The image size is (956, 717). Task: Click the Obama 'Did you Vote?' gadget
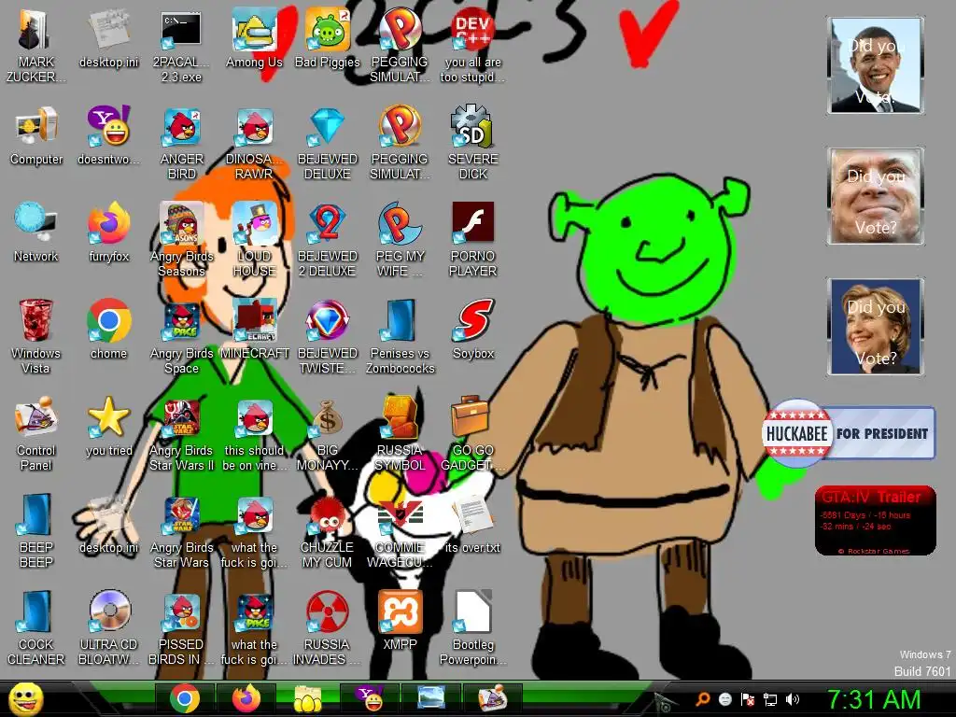pos(876,65)
